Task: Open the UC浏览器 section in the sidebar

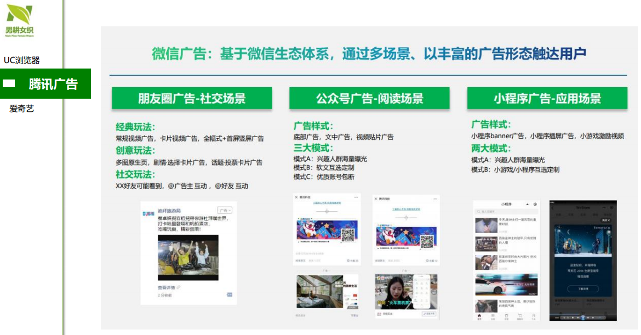Action: [x=22, y=60]
